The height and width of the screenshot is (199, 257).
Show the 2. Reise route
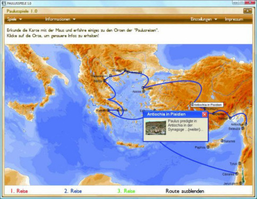pos(73,191)
